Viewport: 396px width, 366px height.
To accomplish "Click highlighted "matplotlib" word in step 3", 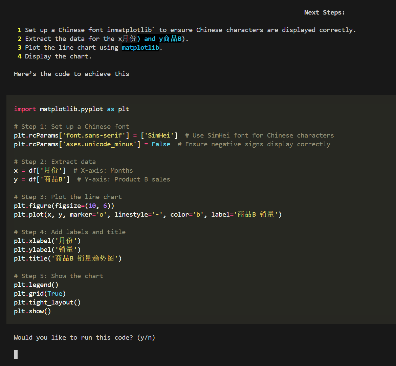I will (x=140, y=48).
